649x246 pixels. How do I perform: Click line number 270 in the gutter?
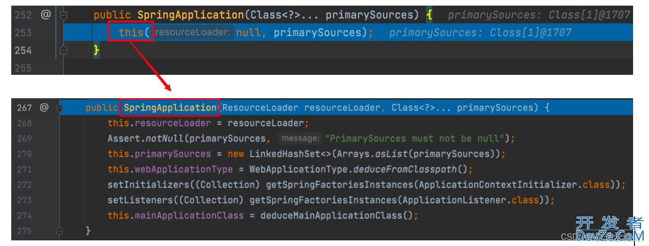(x=24, y=154)
